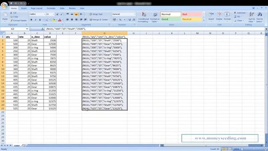Open the font name dropdown

click(45, 14)
